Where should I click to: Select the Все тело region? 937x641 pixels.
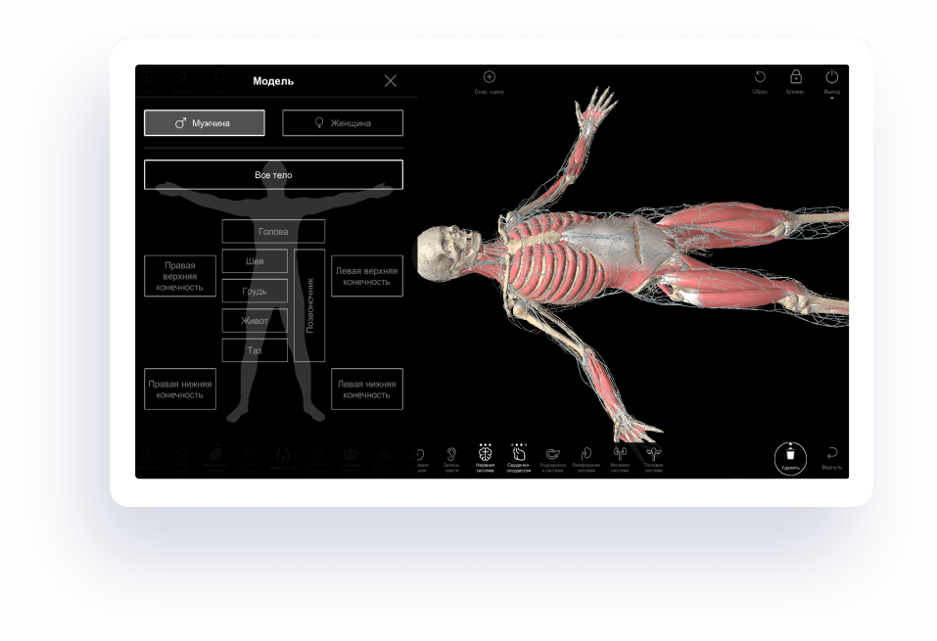click(273, 175)
